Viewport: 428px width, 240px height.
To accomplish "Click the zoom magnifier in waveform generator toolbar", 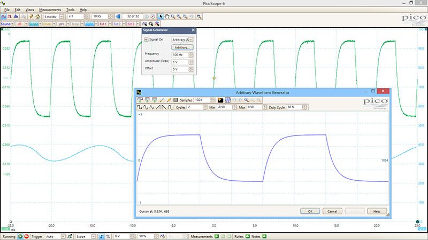I will tap(247, 100).
